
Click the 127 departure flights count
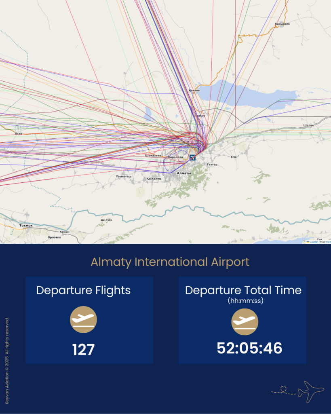(x=83, y=350)
